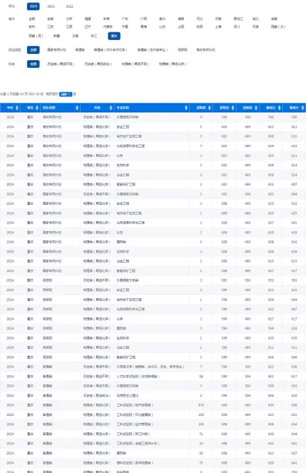Select the 2023 year filter
This screenshot has height=473, width=306.
click(x=52, y=6)
